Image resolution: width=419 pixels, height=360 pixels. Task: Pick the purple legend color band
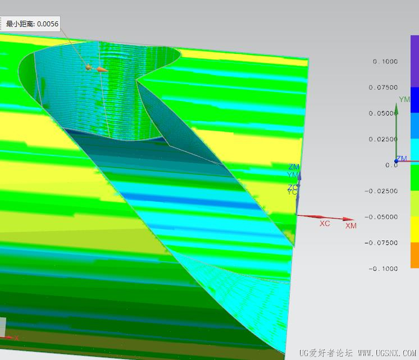click(x=415, y=61)
